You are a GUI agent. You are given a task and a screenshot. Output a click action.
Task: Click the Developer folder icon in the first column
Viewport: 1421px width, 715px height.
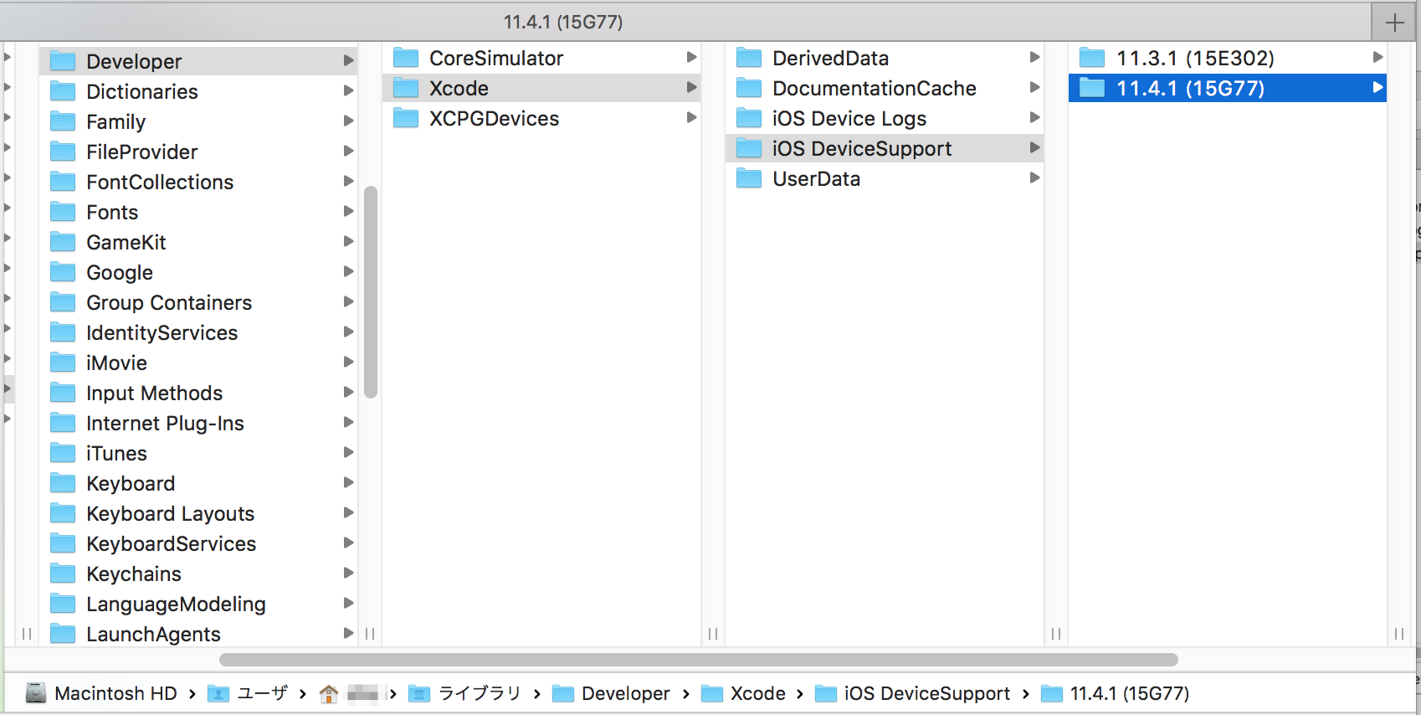(x=63, y=61)
